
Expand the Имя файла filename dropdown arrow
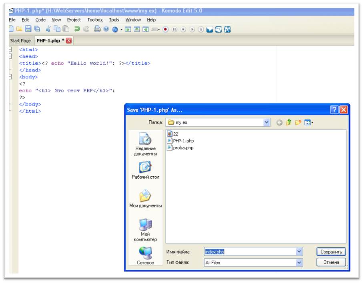pos(299,251)
